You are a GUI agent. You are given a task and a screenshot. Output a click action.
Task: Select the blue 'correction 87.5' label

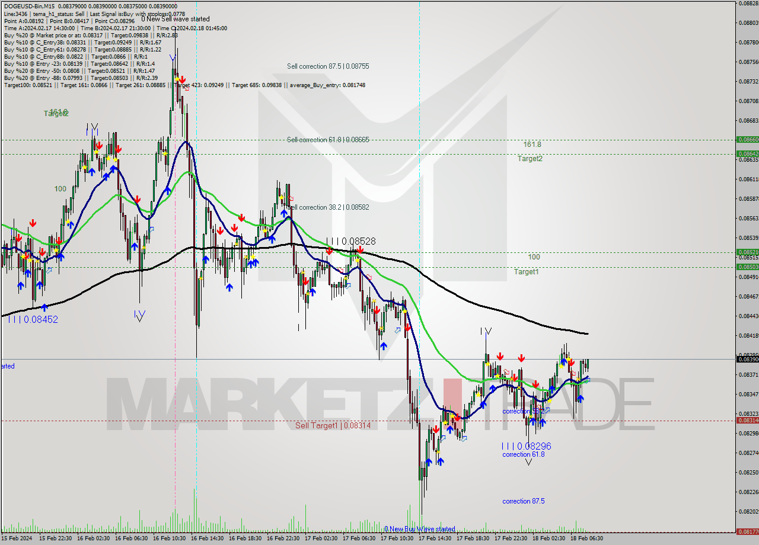pyautogui.click(x=523, y=501)
